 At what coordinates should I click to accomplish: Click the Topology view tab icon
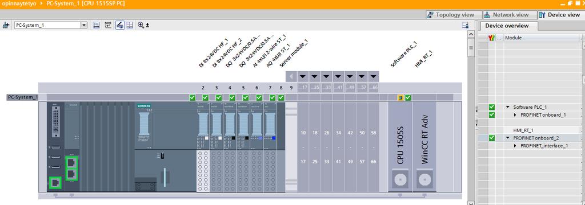pos(430,15)
